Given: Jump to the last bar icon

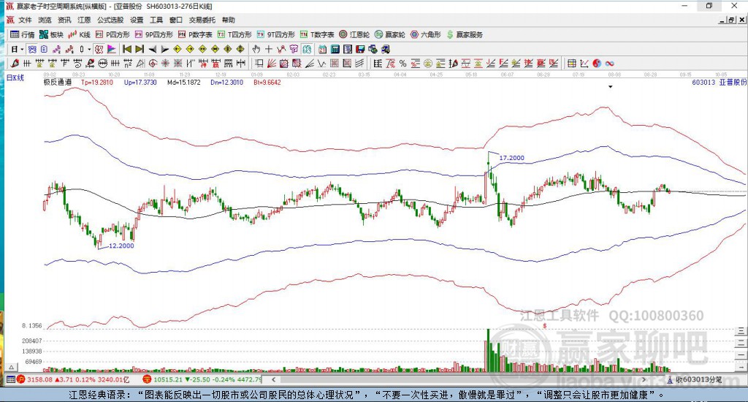Looking at the screenshot, I should [x=140, y=49].
